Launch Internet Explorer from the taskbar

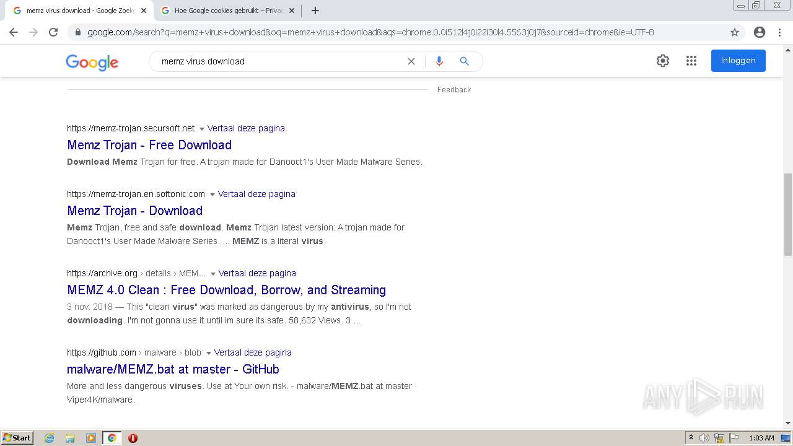[x=50, y=438]
